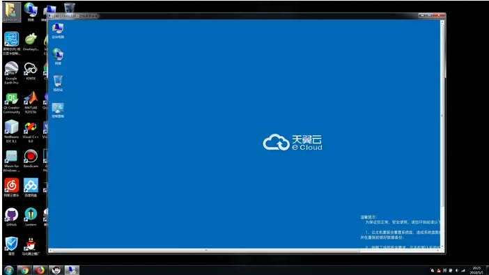Open NetBeans IDE 8.1 shortcut
The height and width of the screenshot is (275, 489).
point(12,132)
